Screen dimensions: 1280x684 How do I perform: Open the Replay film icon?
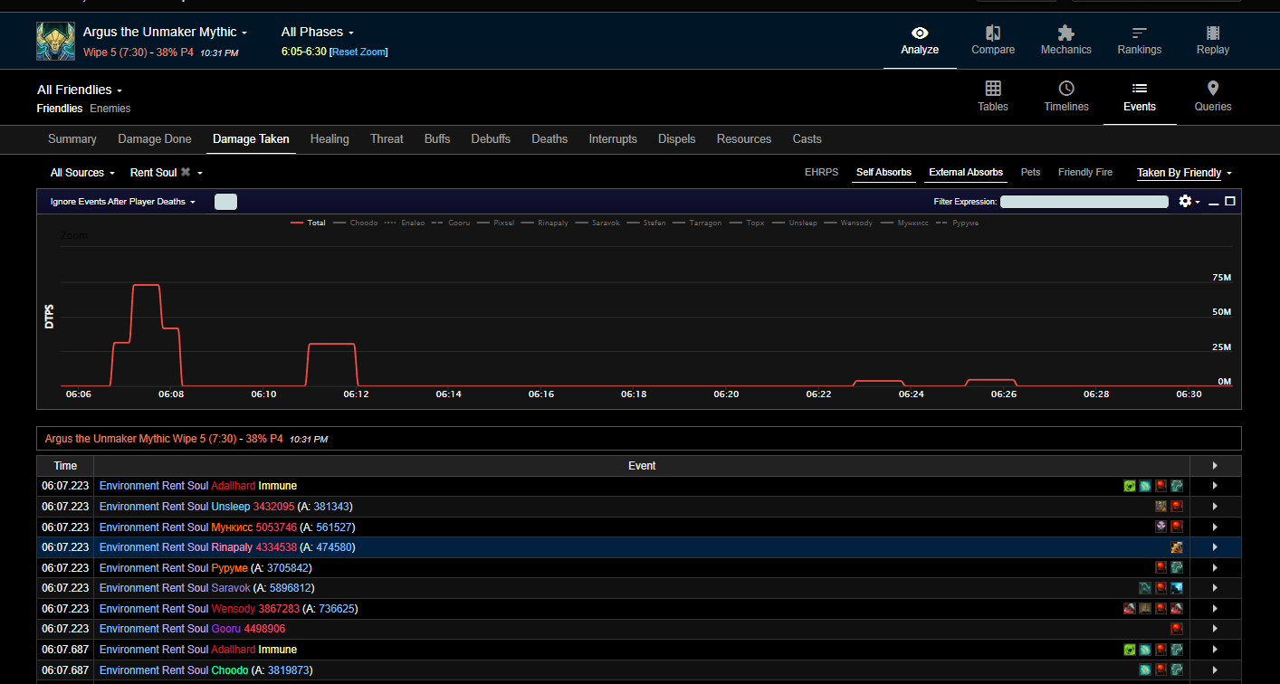1212,33
